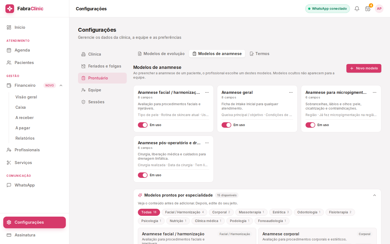Switch to Modelos de evolução tab

pos(161,54)
